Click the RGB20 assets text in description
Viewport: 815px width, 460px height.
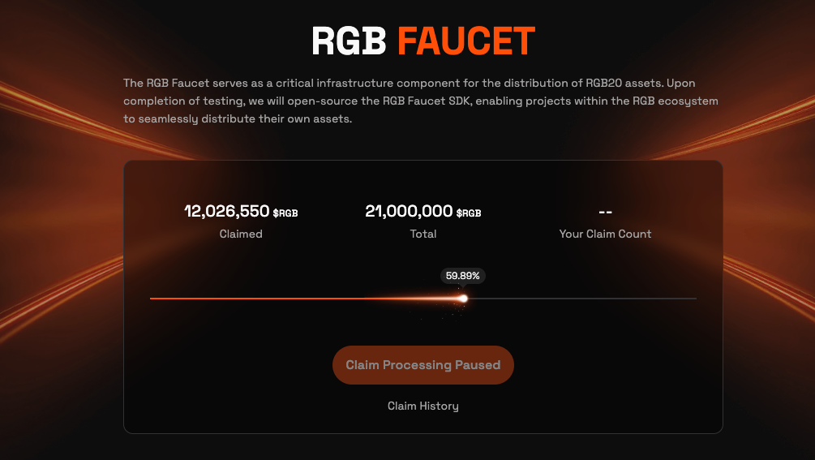pyautogui.click(x=623, y=84)
